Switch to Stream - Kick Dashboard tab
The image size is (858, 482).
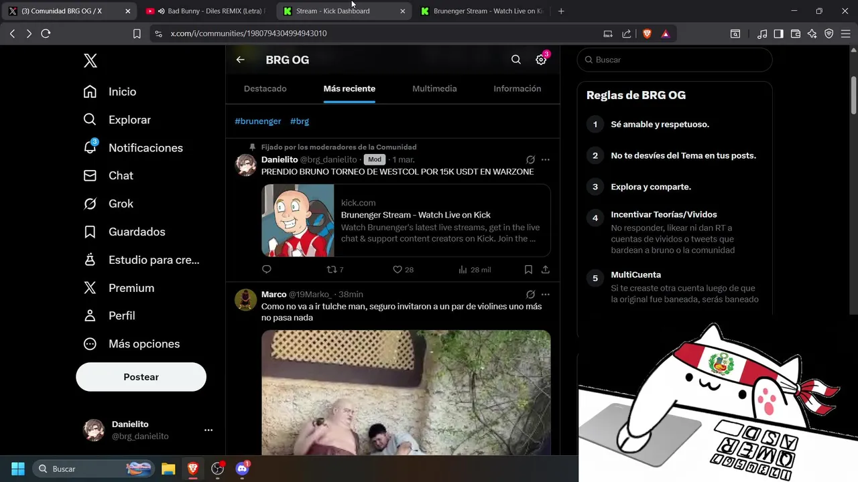pyautogui.click(x=344, y=11)
